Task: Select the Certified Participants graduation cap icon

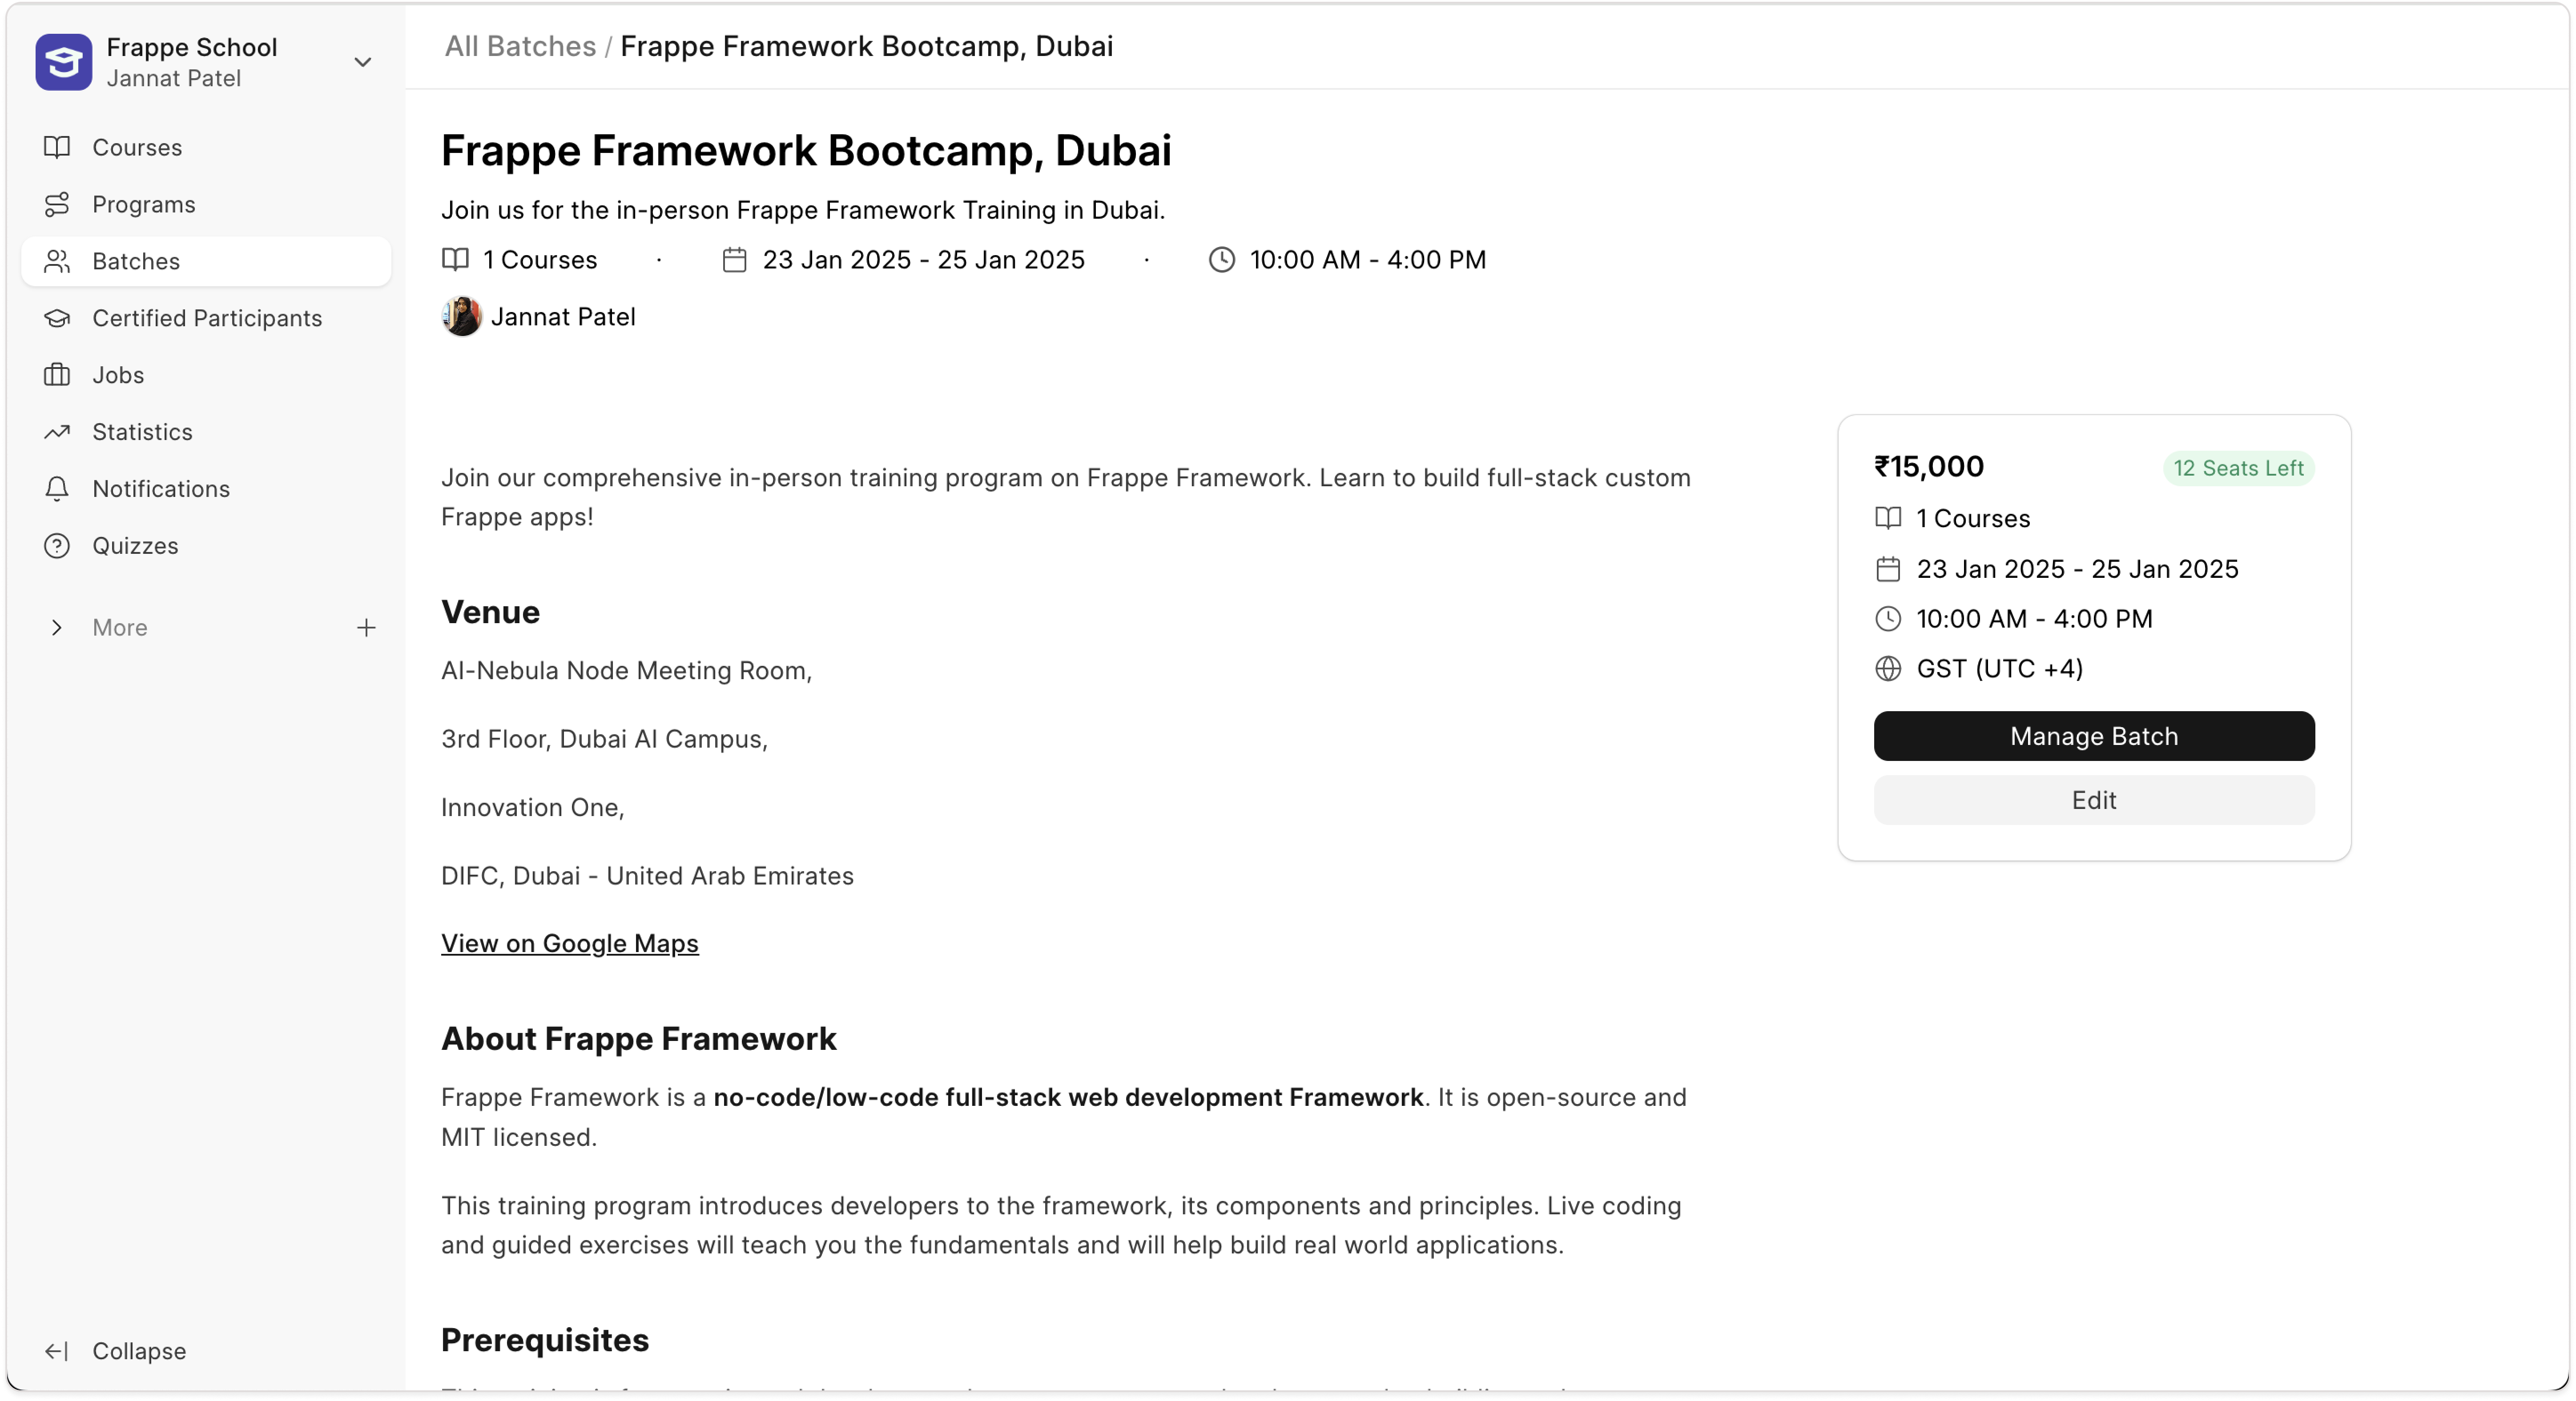Action: (x=57, y=319)
